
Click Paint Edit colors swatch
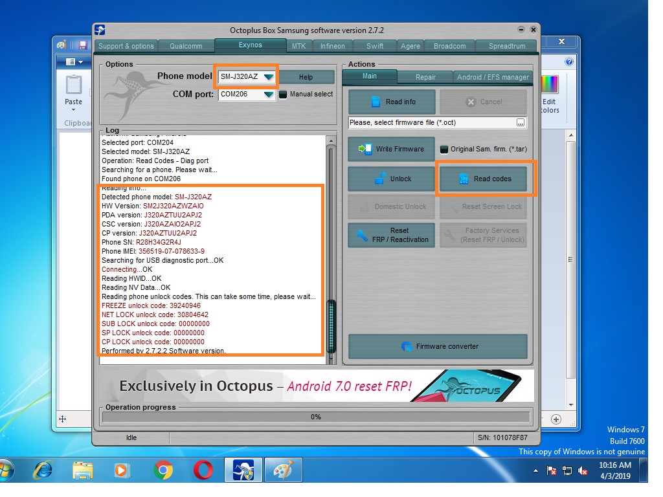pos(550,85)
